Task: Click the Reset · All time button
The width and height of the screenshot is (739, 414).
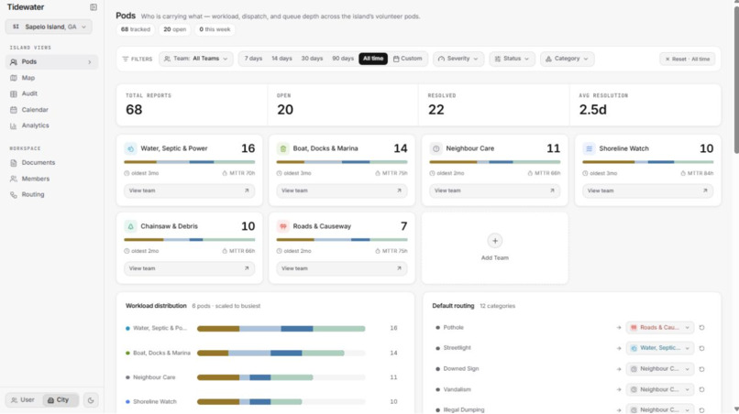Action: tap(687, 59)
